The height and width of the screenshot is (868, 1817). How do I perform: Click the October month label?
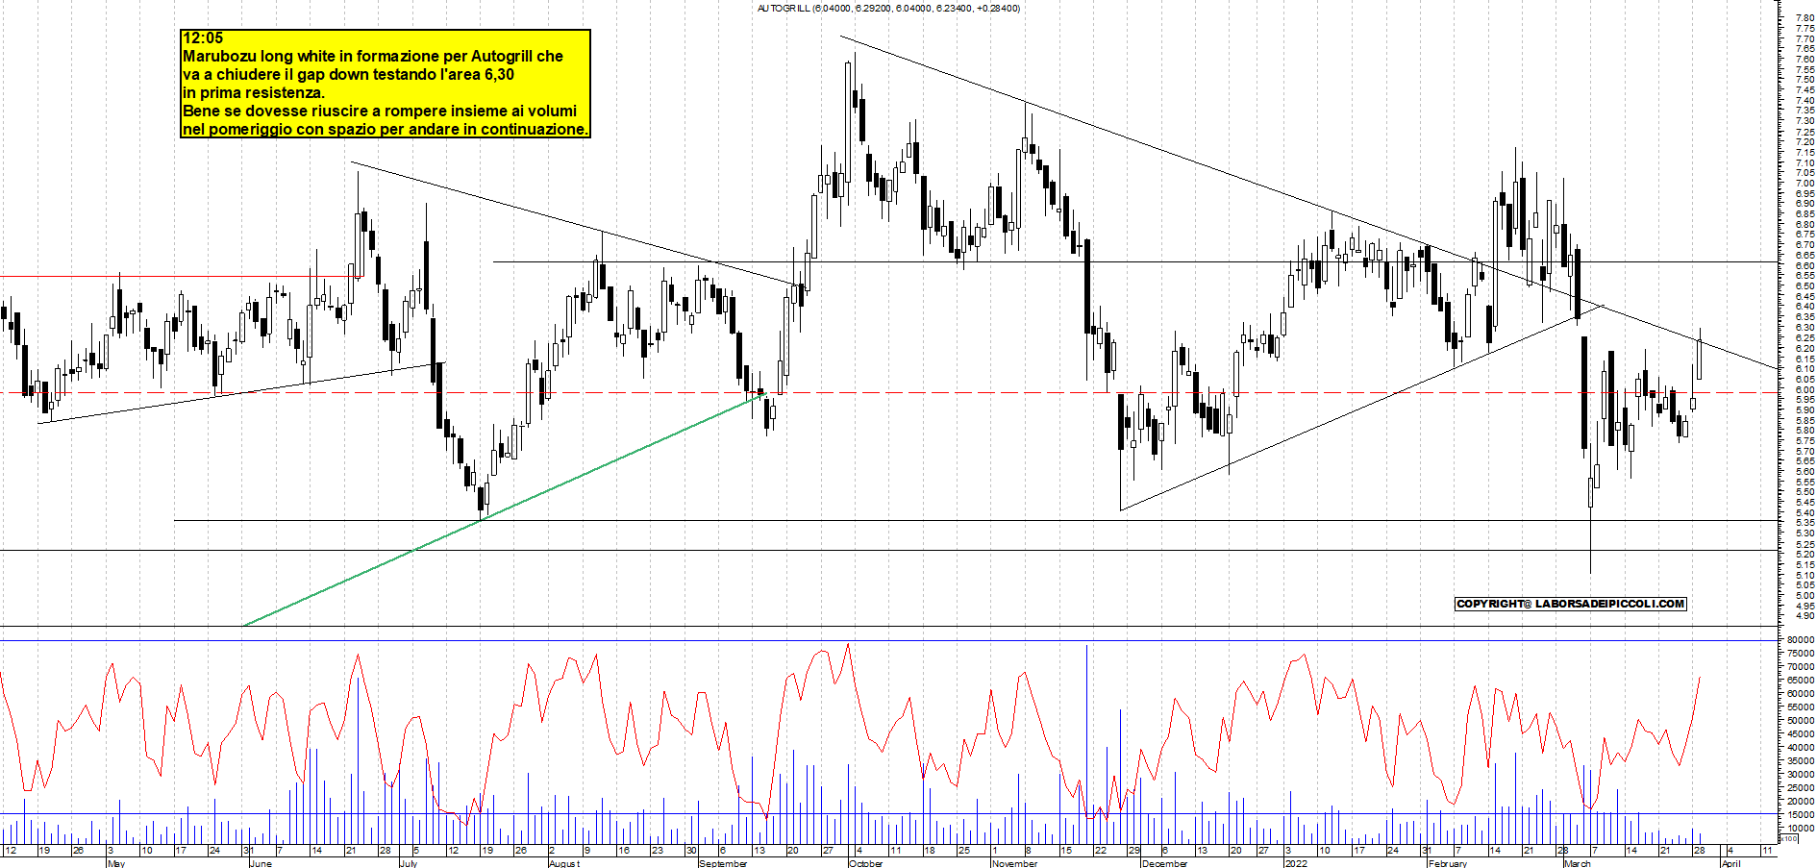[865, 863]
